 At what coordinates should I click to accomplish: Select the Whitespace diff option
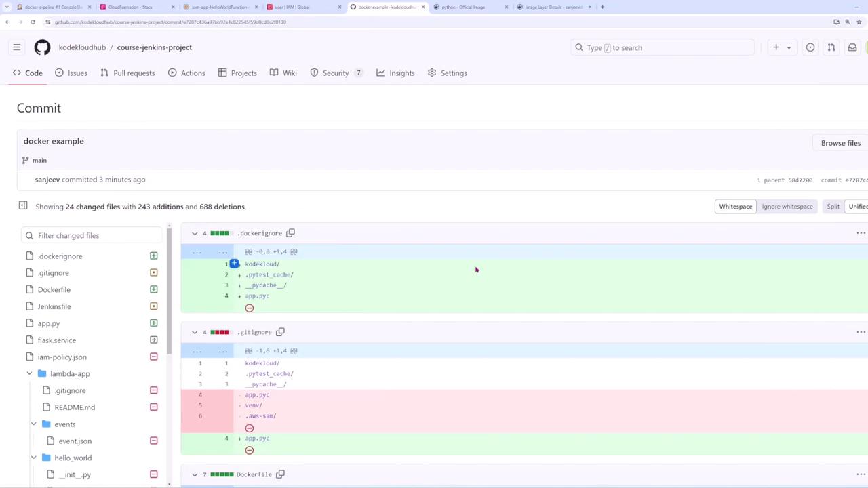click(736, 207)
